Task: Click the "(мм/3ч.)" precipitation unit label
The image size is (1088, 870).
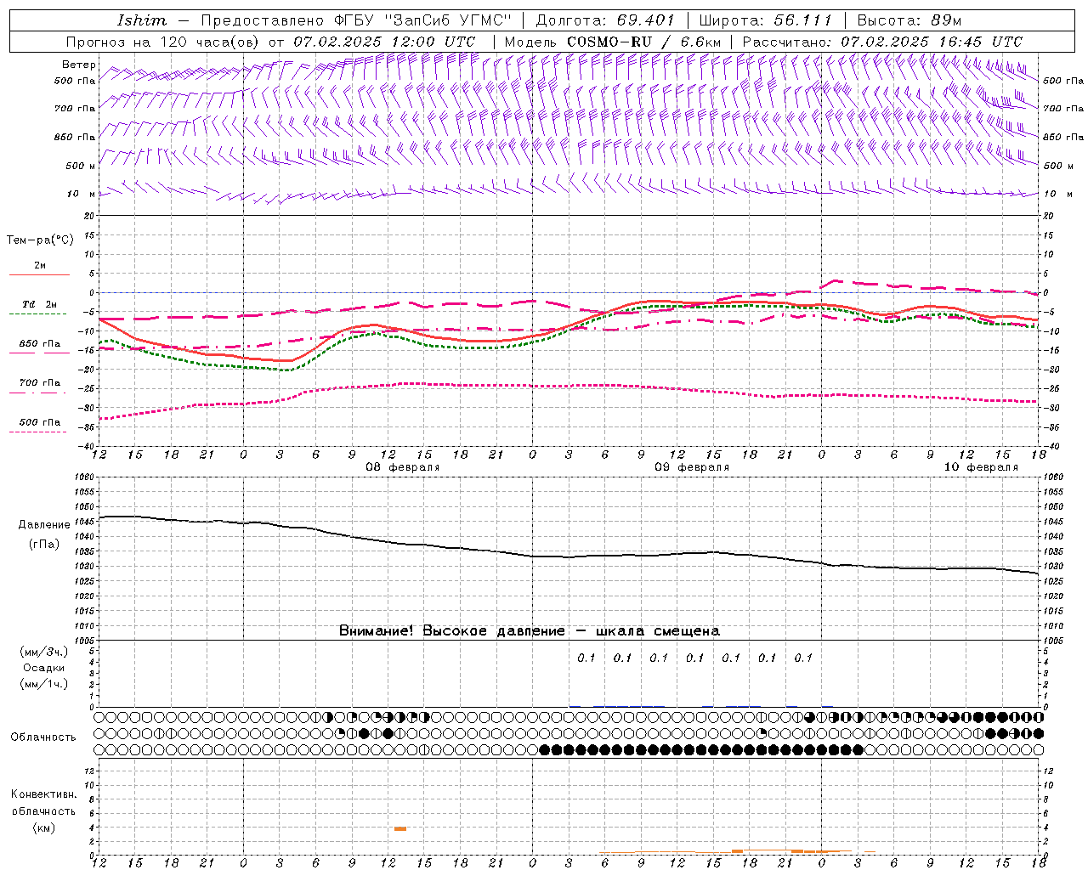Action: pos(44,652)
